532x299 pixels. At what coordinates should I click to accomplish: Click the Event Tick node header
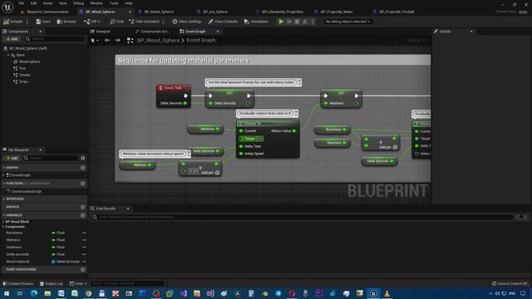pos(174,88)
